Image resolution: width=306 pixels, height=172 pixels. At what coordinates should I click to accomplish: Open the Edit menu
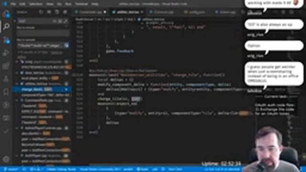click(x=22, y=4)
